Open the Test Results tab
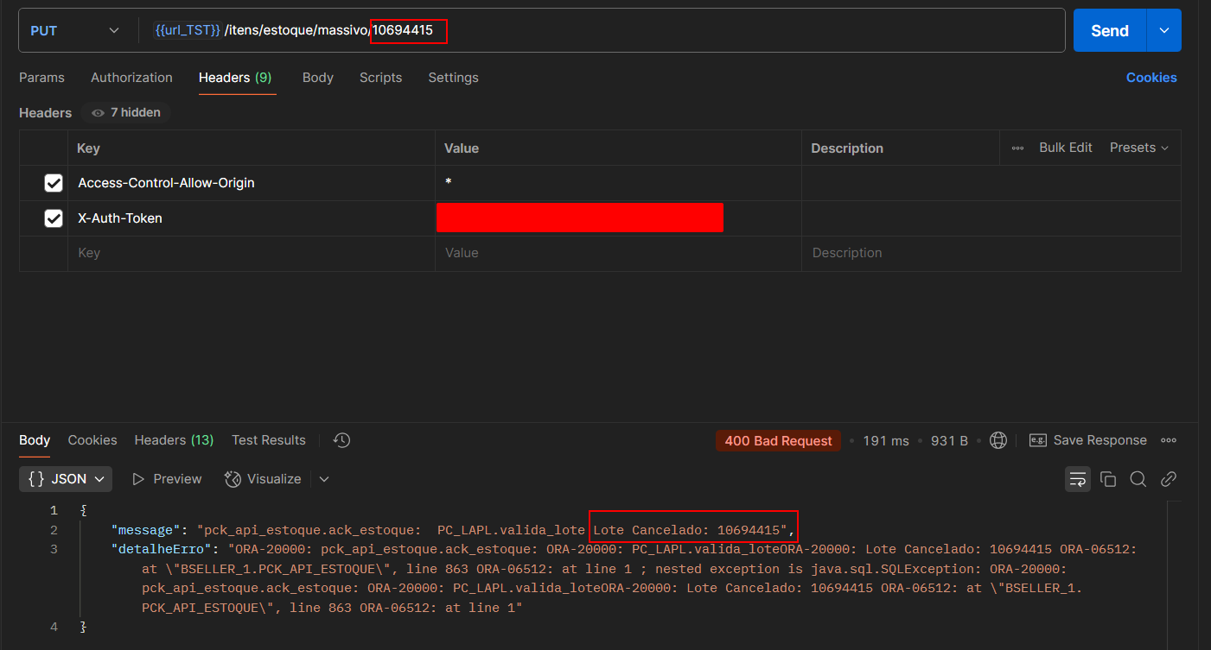This screenshot has height=650, width=1211. 268,440
